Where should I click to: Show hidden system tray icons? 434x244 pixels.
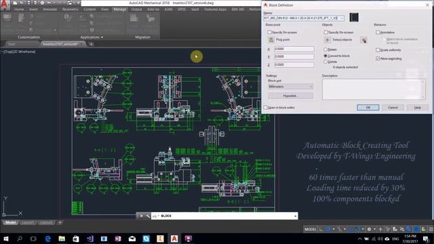359,239
